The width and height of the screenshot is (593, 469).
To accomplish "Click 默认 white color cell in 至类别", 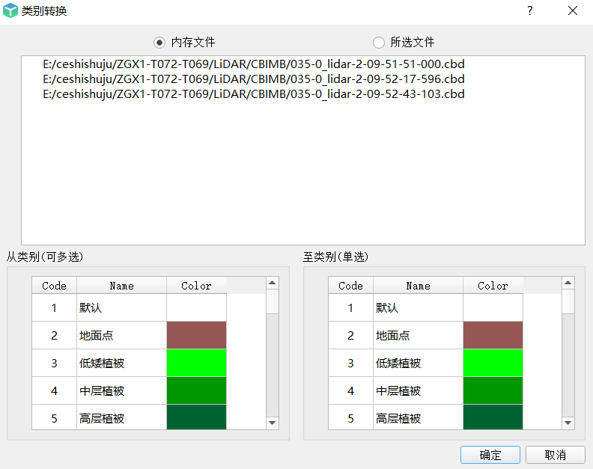I will 493,307.
